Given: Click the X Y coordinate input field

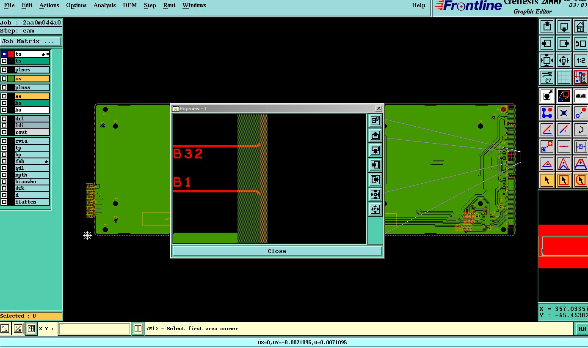Looking at the screenshot, I should (94, 329).
